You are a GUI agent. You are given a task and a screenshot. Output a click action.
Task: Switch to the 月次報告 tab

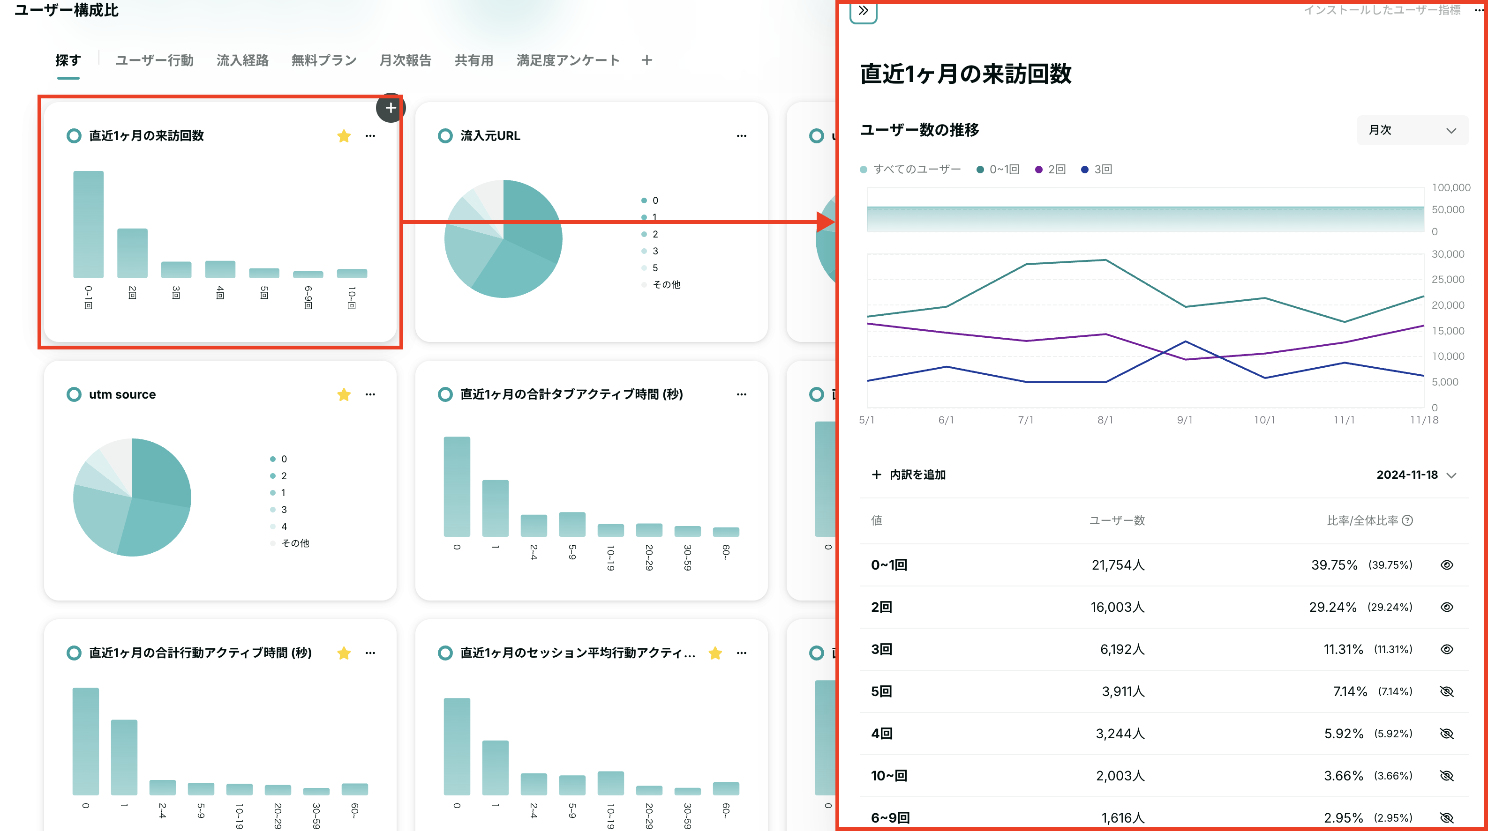(x=406, y=60)
